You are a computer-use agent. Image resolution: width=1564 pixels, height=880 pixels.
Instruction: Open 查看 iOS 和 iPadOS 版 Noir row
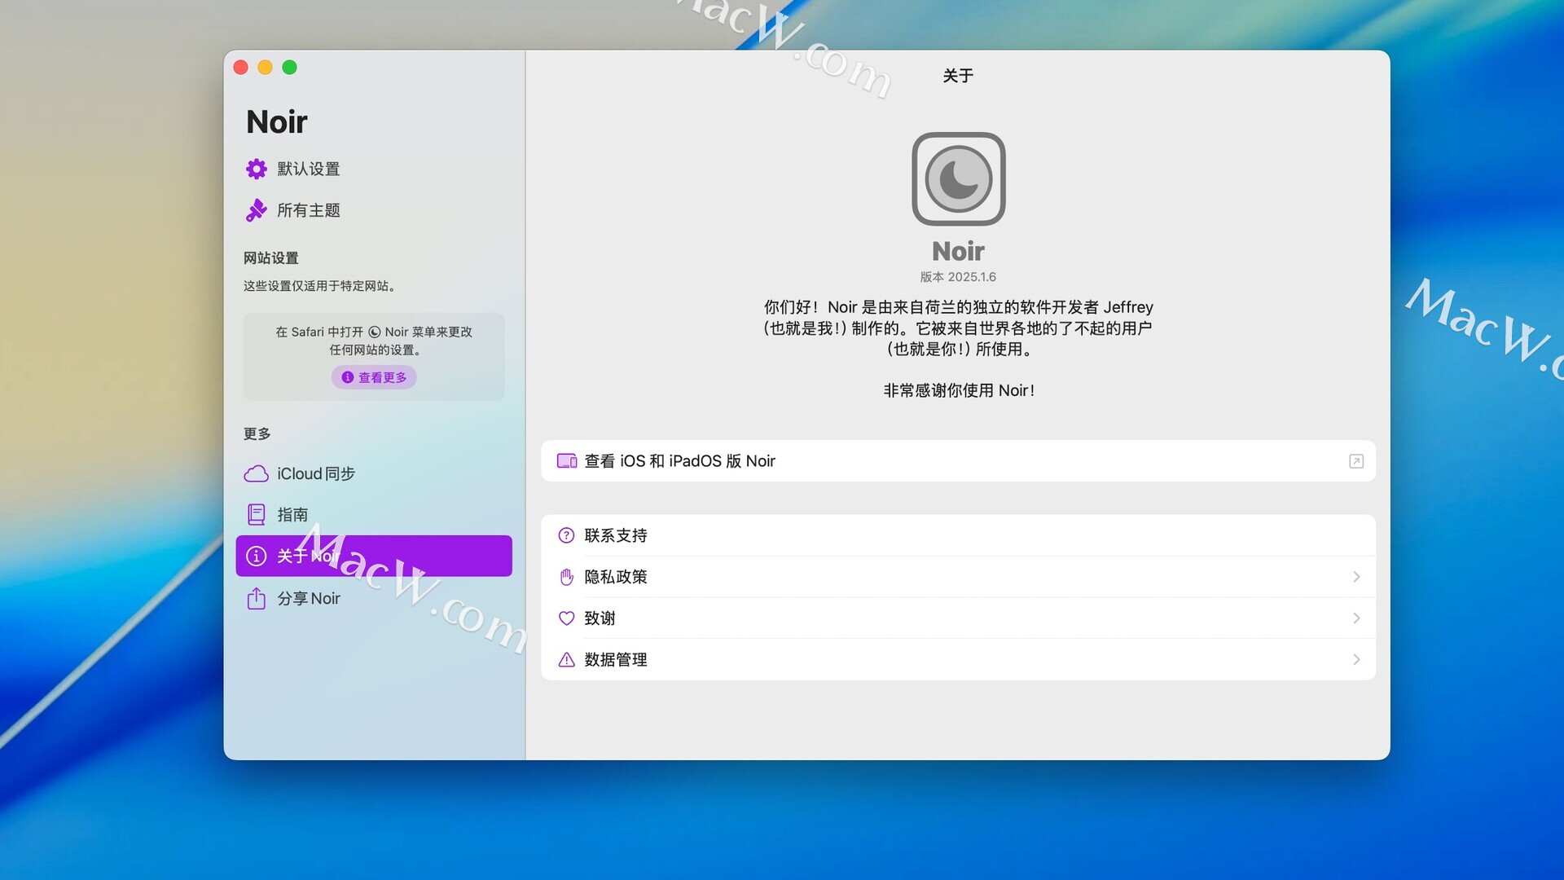(958, 461)
